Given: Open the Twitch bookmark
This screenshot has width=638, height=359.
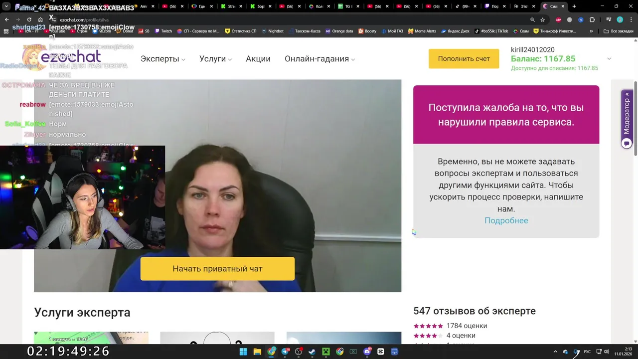Looking at the screenshot, I should tap(163, 31).
